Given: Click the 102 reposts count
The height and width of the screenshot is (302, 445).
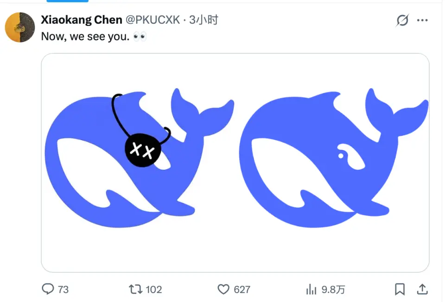Looking at the screenshot, I should coord(153,289).
